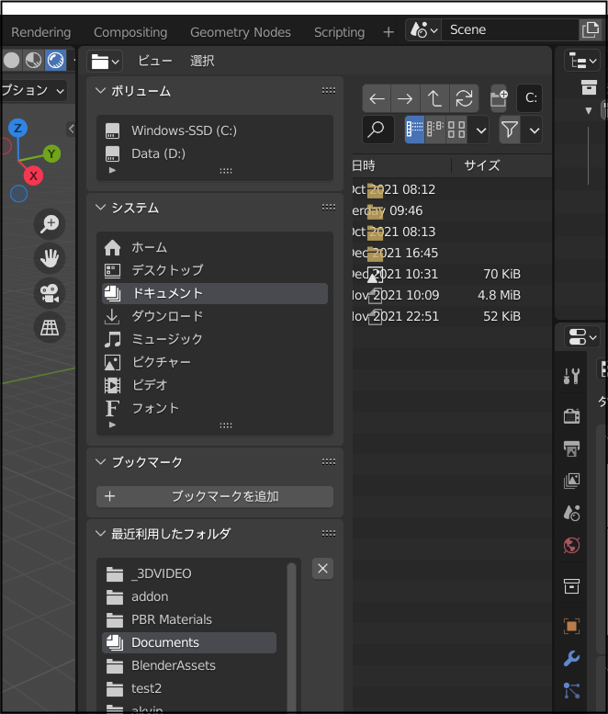Click ブックマークを追加 button
This screenshot has width=608, height=714.
click(x=215, y=497)
